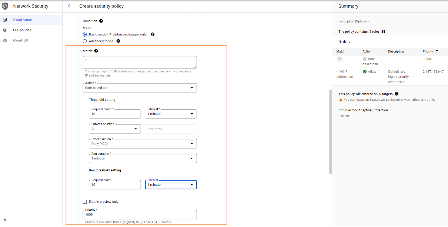Click the Cloud IDS sidebar icon
448x227 pixels.
pos(5,40)
